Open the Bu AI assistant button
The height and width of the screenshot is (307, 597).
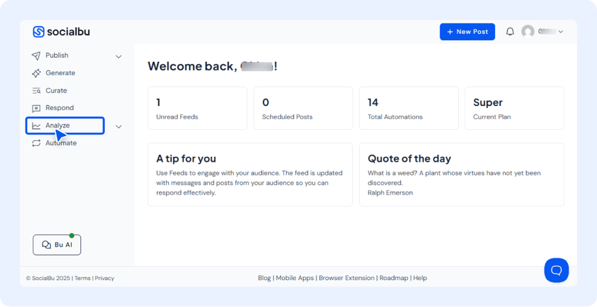(x=57, y=245)
